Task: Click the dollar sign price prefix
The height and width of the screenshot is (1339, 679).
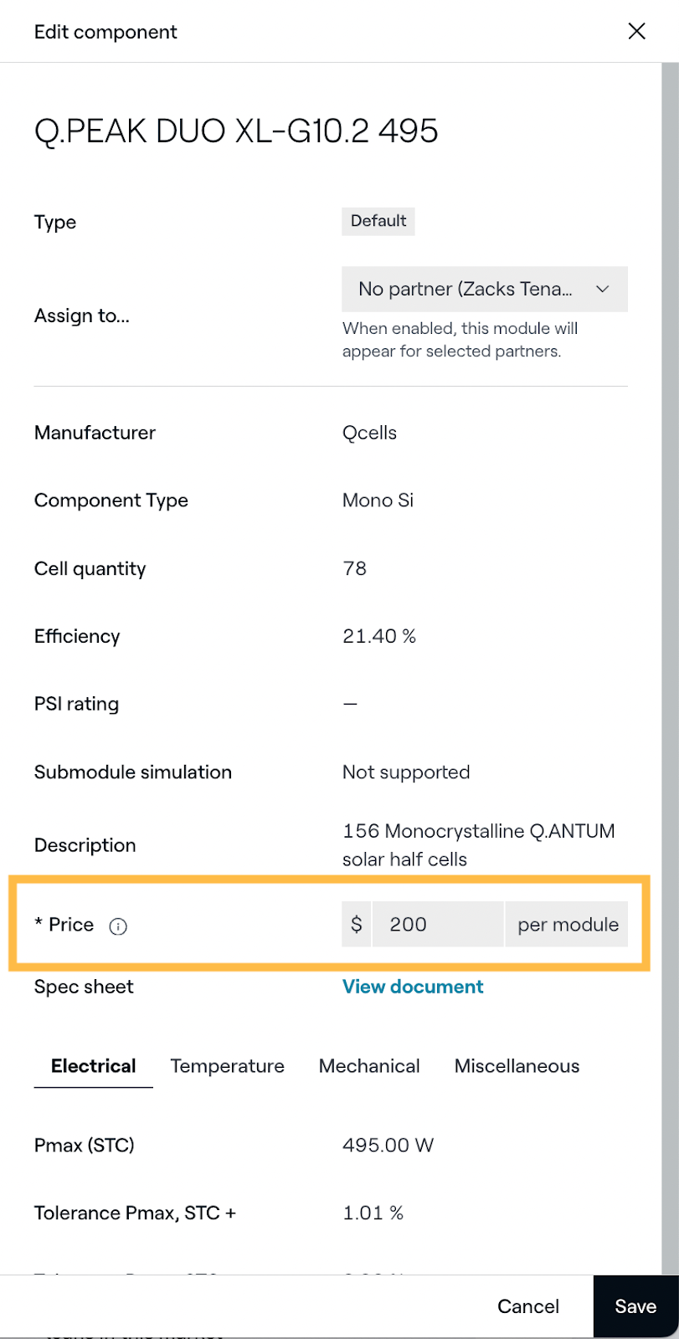Action: pos(357,924)
